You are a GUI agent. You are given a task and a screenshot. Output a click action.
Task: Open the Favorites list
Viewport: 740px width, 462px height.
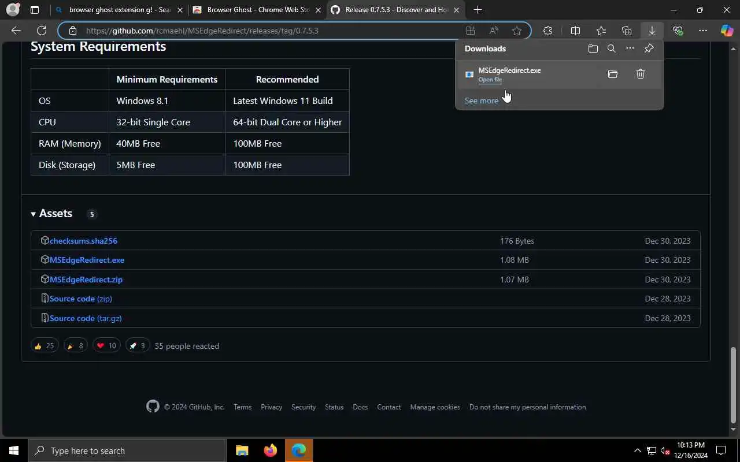[x=601, y=31]
